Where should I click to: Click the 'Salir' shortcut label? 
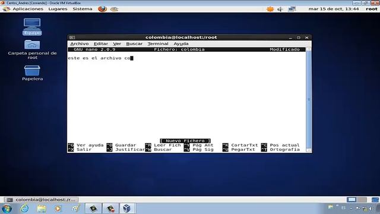point(84,149)
